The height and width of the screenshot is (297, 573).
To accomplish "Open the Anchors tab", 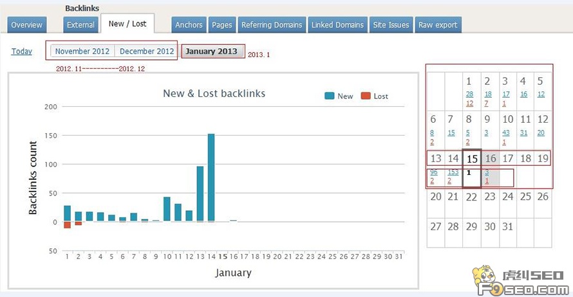I will click(x=189, y=25).
